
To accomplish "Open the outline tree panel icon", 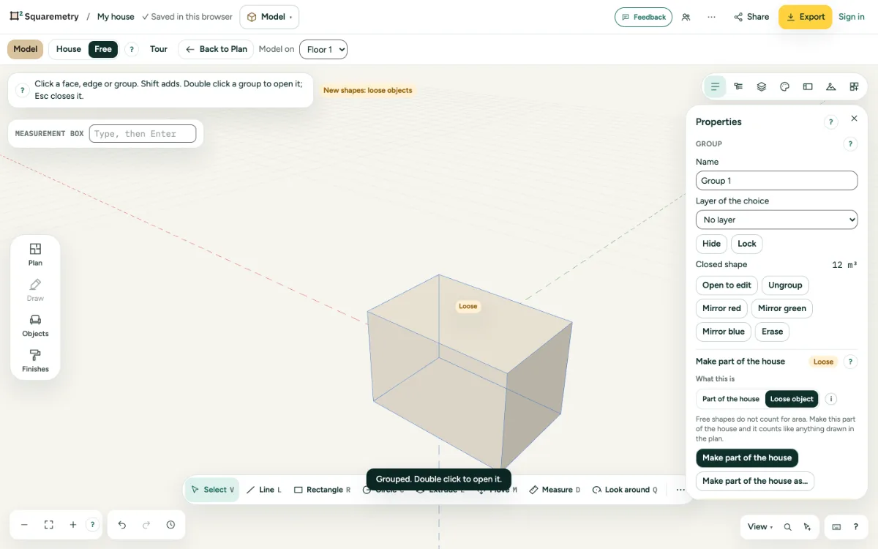I will (738, 86).
